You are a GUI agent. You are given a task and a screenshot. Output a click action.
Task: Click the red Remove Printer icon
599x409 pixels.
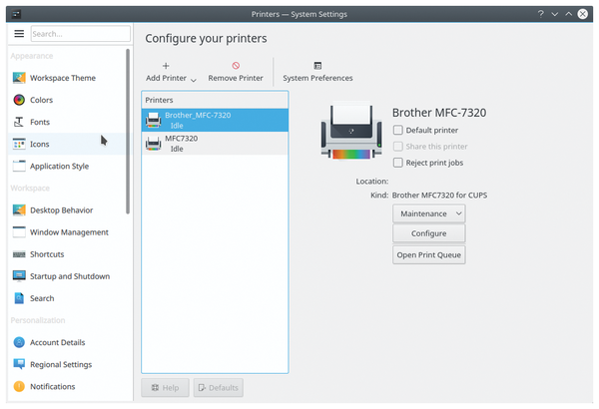coord(236,66)
